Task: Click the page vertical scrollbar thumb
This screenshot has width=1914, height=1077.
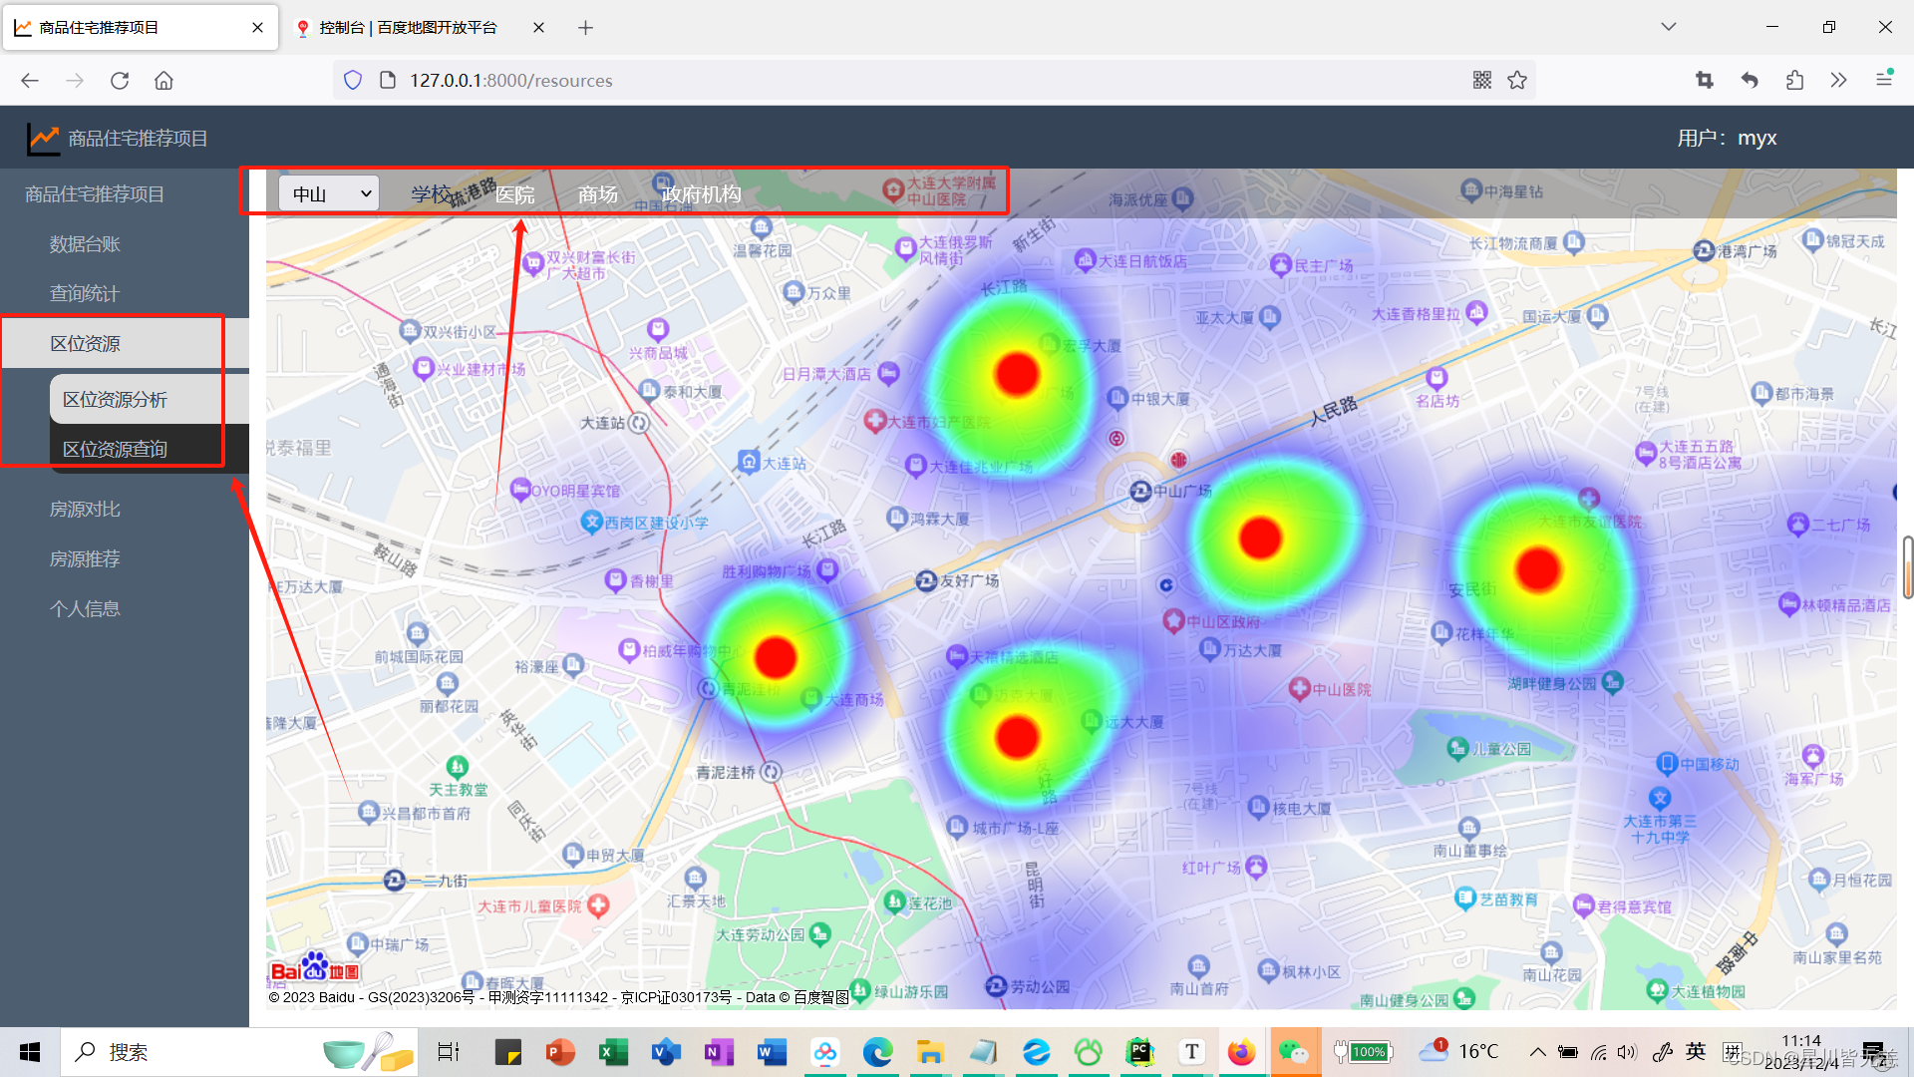Action: coord(1907,566)
